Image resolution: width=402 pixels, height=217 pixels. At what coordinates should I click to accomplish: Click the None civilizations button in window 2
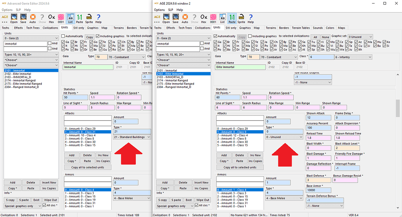(x=326, y=37)
